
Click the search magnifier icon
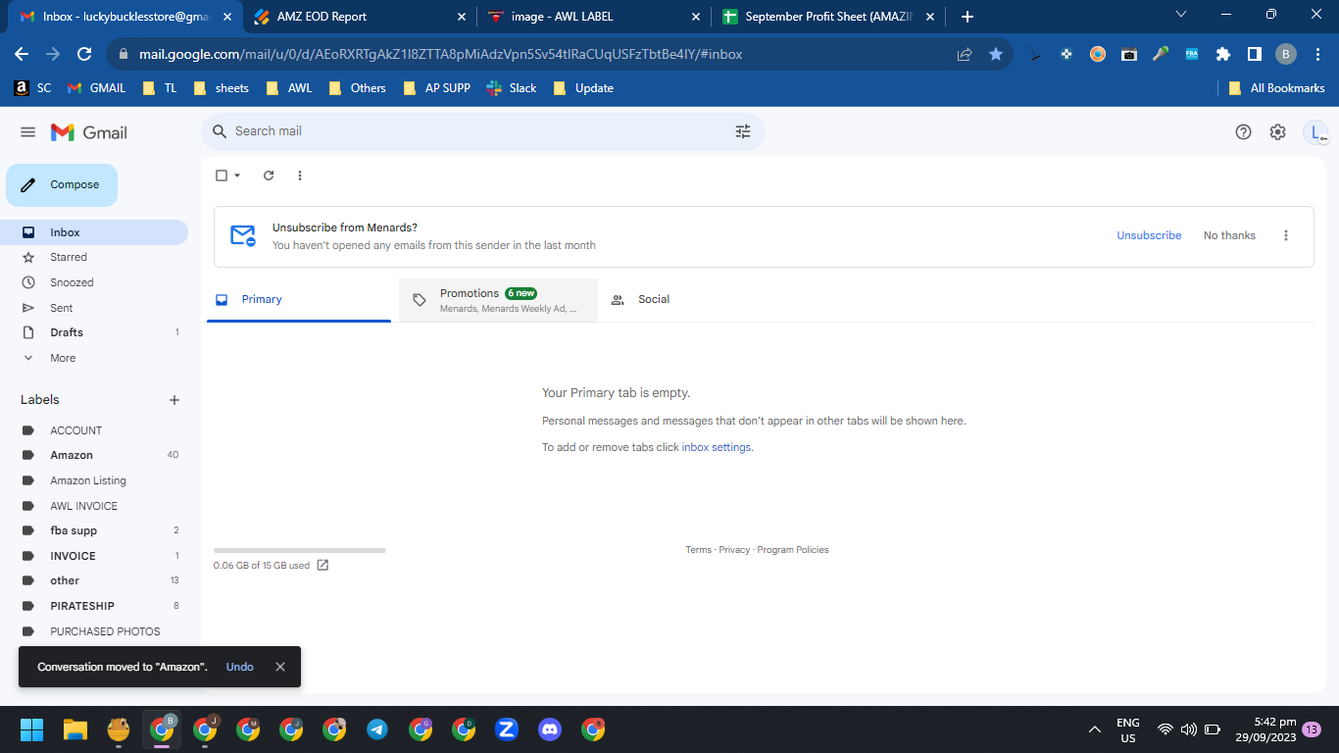pyautogui.click(x=220, y=131)
